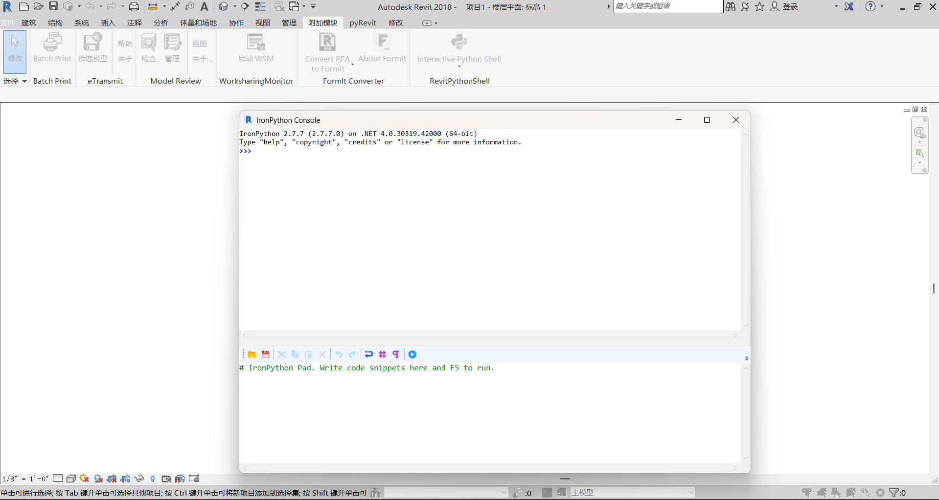This screenshot has height=500, width=939.
Task: Maximize the IronPython Console window
Action: [x=707, y=120]
